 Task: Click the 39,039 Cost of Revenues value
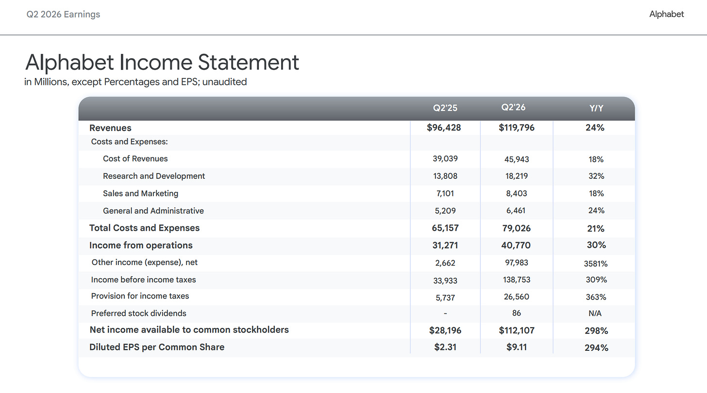tap(445, 158)
